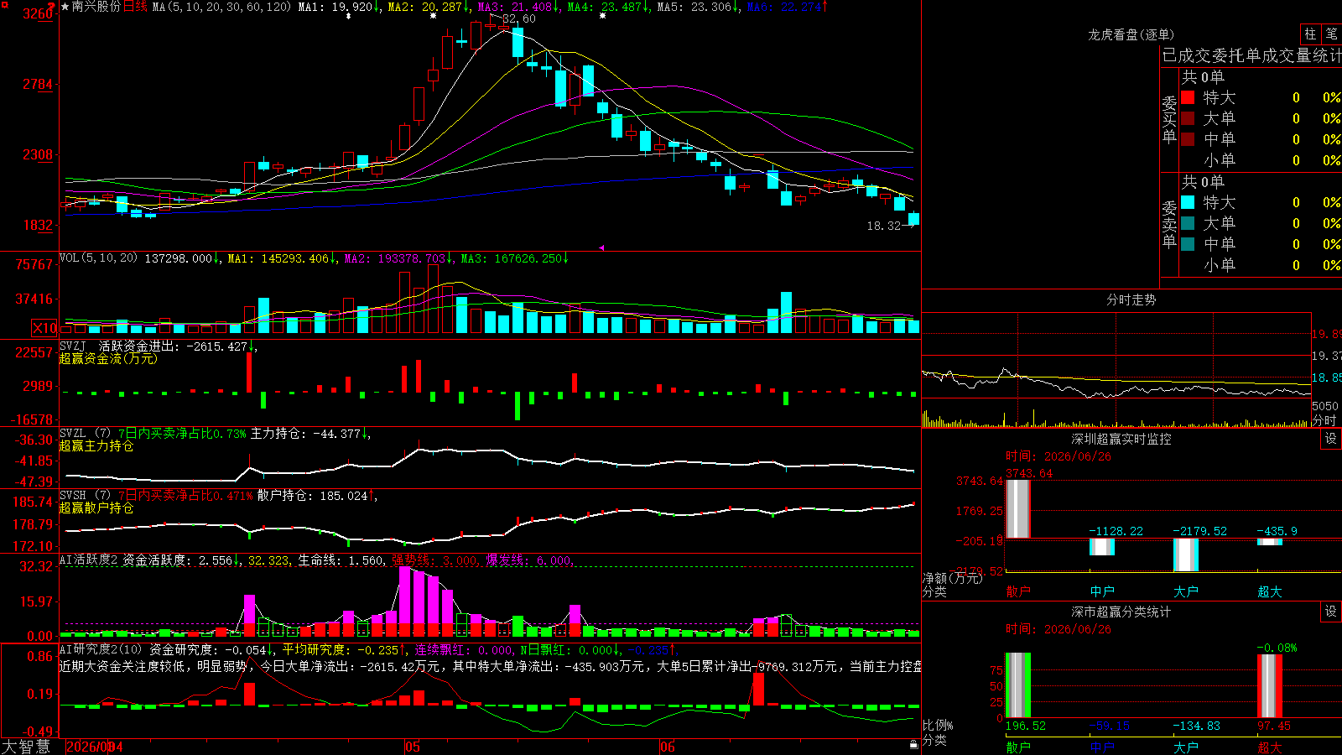The height and width of the screenshot is (755, 1342).
Task: Click the AI研究度2(10) indicator label
Action: 101,649
